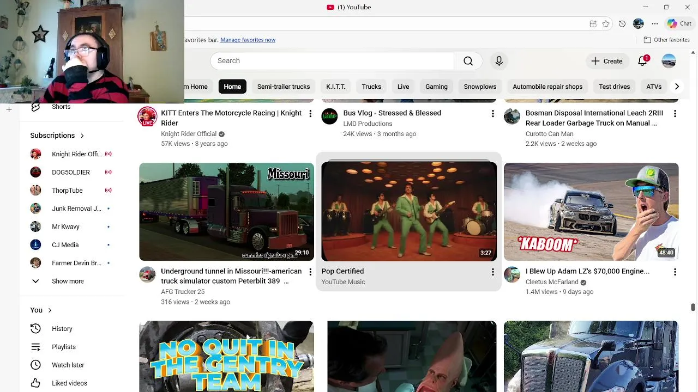Select the Live chip
Viewport: 698px width, 392px height.
[x=404, y=87]
